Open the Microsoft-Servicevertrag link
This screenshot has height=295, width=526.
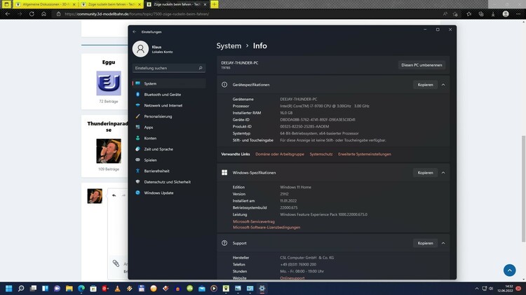click(254, 221)
